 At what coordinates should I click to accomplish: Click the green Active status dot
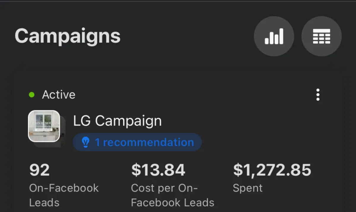click(x=32, y=95)
